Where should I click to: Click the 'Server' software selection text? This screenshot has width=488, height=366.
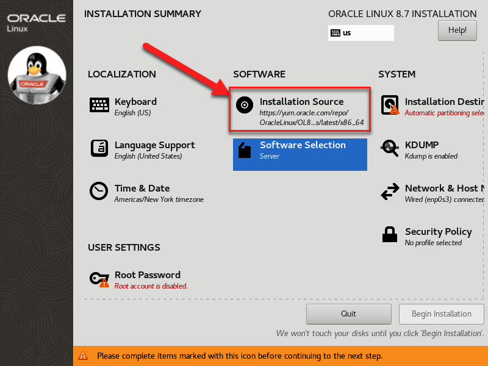(270, 156)
